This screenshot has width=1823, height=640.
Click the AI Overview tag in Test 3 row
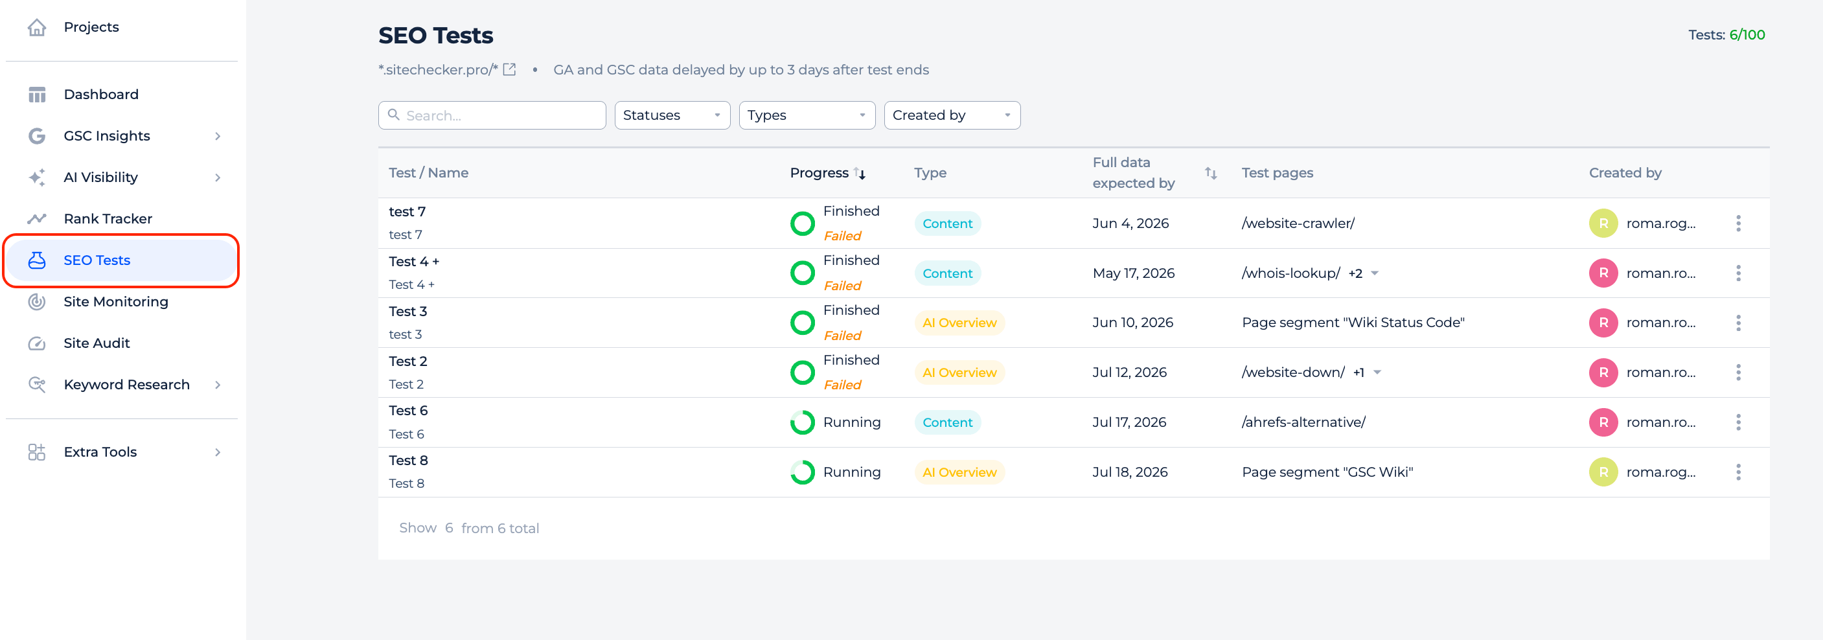point(959,323)
